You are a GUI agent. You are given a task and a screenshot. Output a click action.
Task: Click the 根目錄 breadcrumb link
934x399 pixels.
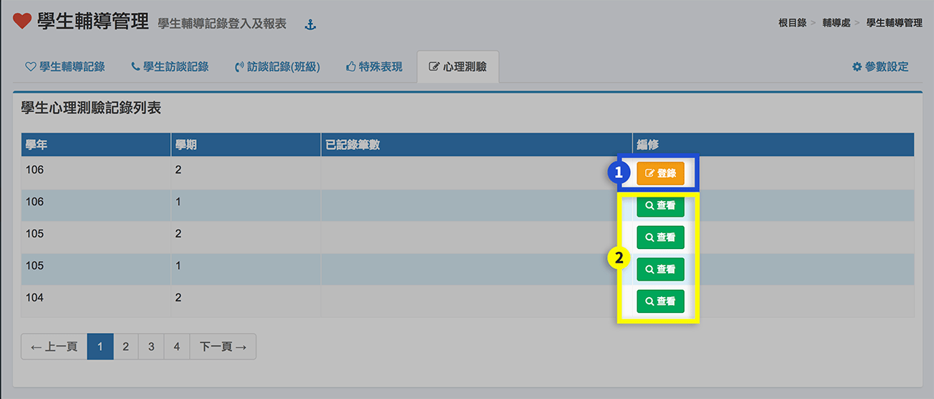tap(792, 23)
